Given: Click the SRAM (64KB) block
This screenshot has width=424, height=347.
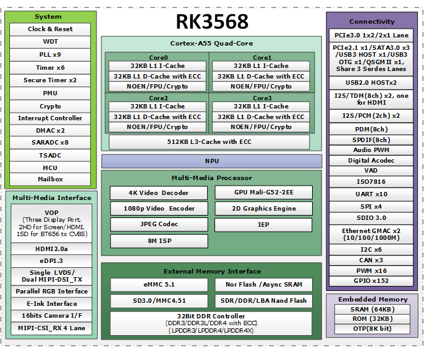Looking at the screenshot, I should 371,310.
